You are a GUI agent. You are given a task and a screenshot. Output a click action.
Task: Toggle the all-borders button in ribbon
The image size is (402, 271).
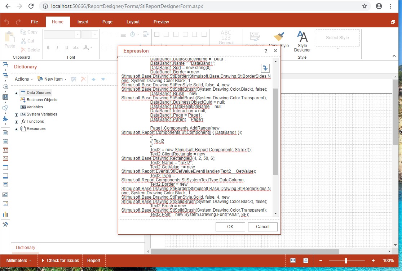(x=157, y=34)
